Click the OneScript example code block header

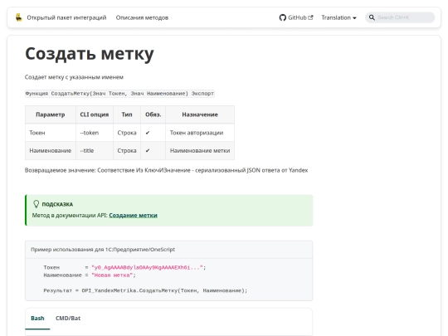169,250
